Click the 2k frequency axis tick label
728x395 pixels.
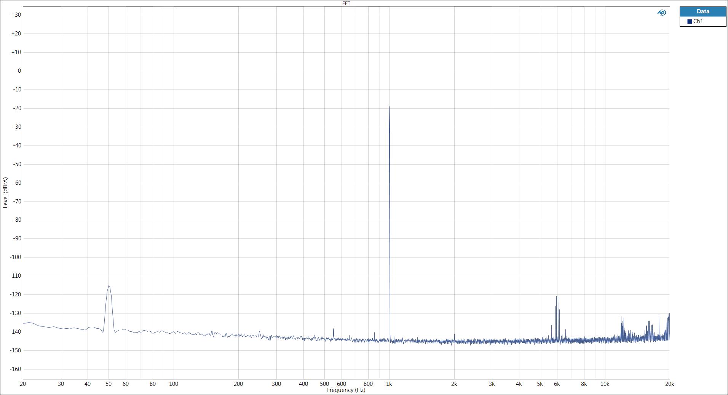(x=454, y=384)
